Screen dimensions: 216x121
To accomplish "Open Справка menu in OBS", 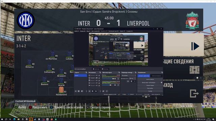I will [130, 31].
